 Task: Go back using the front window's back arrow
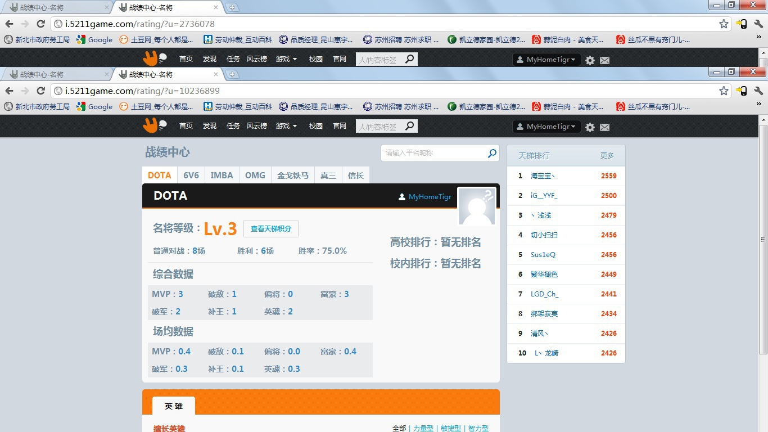9,91
